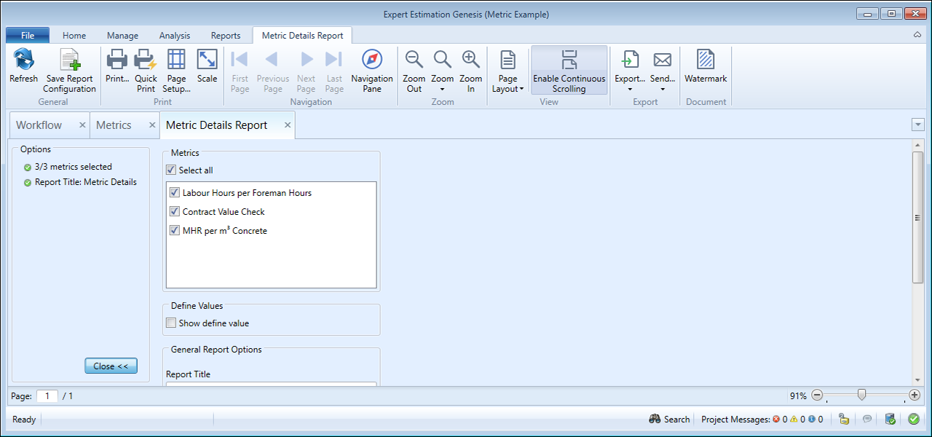Click Save Report Configuration icon
The image size is (932, 437).
click(69, 61)
